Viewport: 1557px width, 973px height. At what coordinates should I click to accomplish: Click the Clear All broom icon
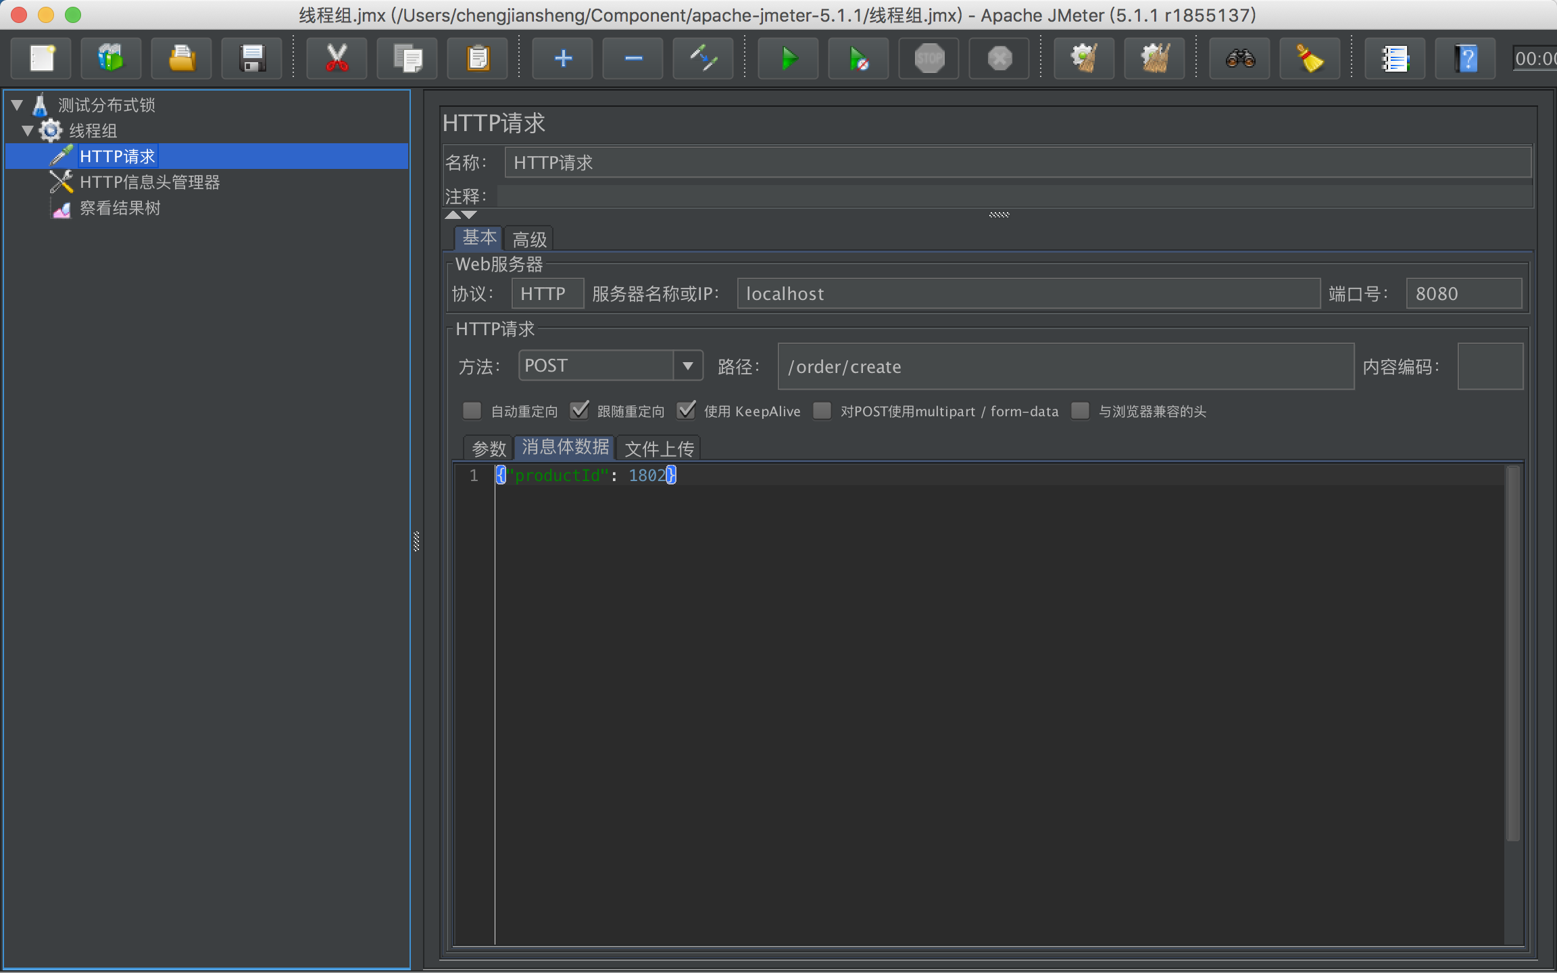point(1155,59)
